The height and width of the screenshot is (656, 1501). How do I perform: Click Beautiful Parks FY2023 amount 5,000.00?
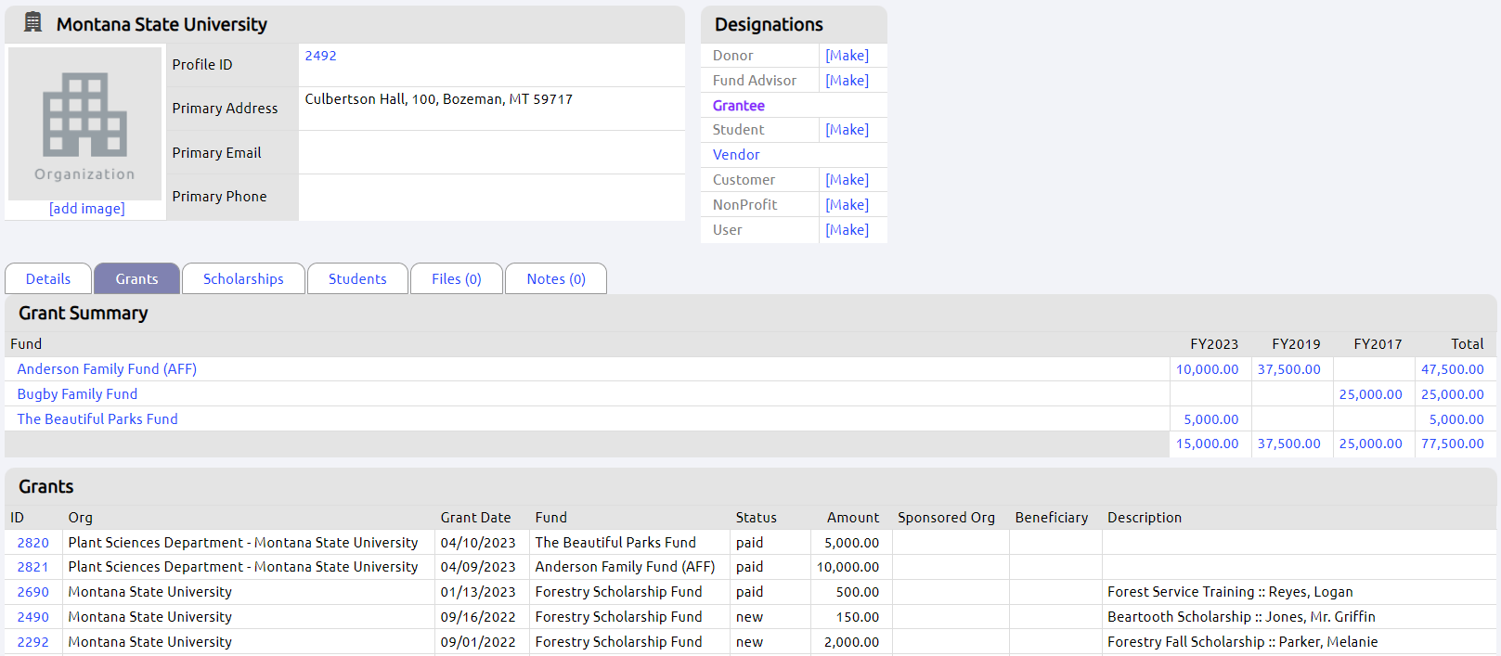[x=1210, y=419]
